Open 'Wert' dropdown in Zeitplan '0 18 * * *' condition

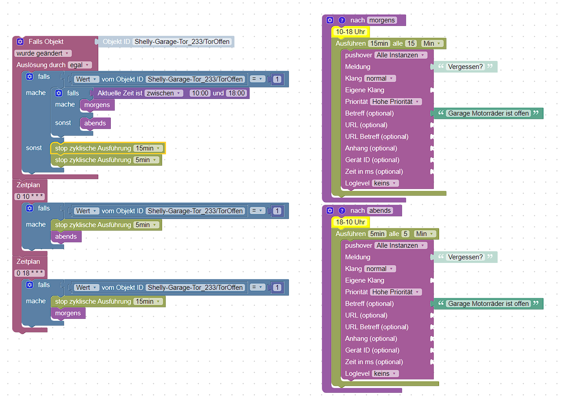click(86, 288)
